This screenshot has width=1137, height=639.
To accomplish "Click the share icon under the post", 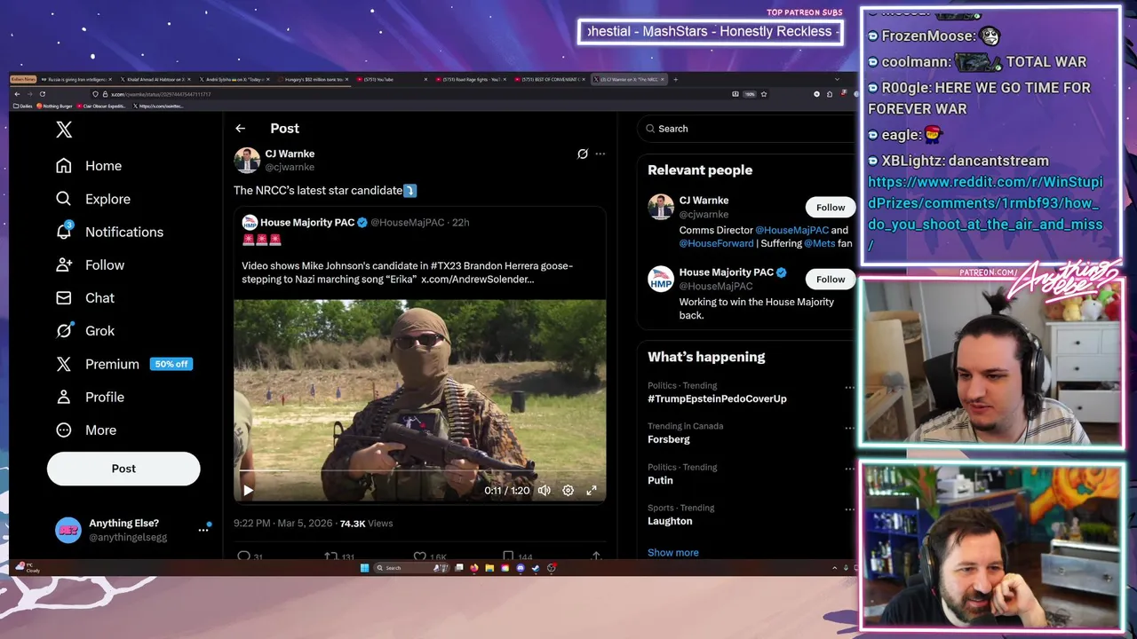I will 596,556.
